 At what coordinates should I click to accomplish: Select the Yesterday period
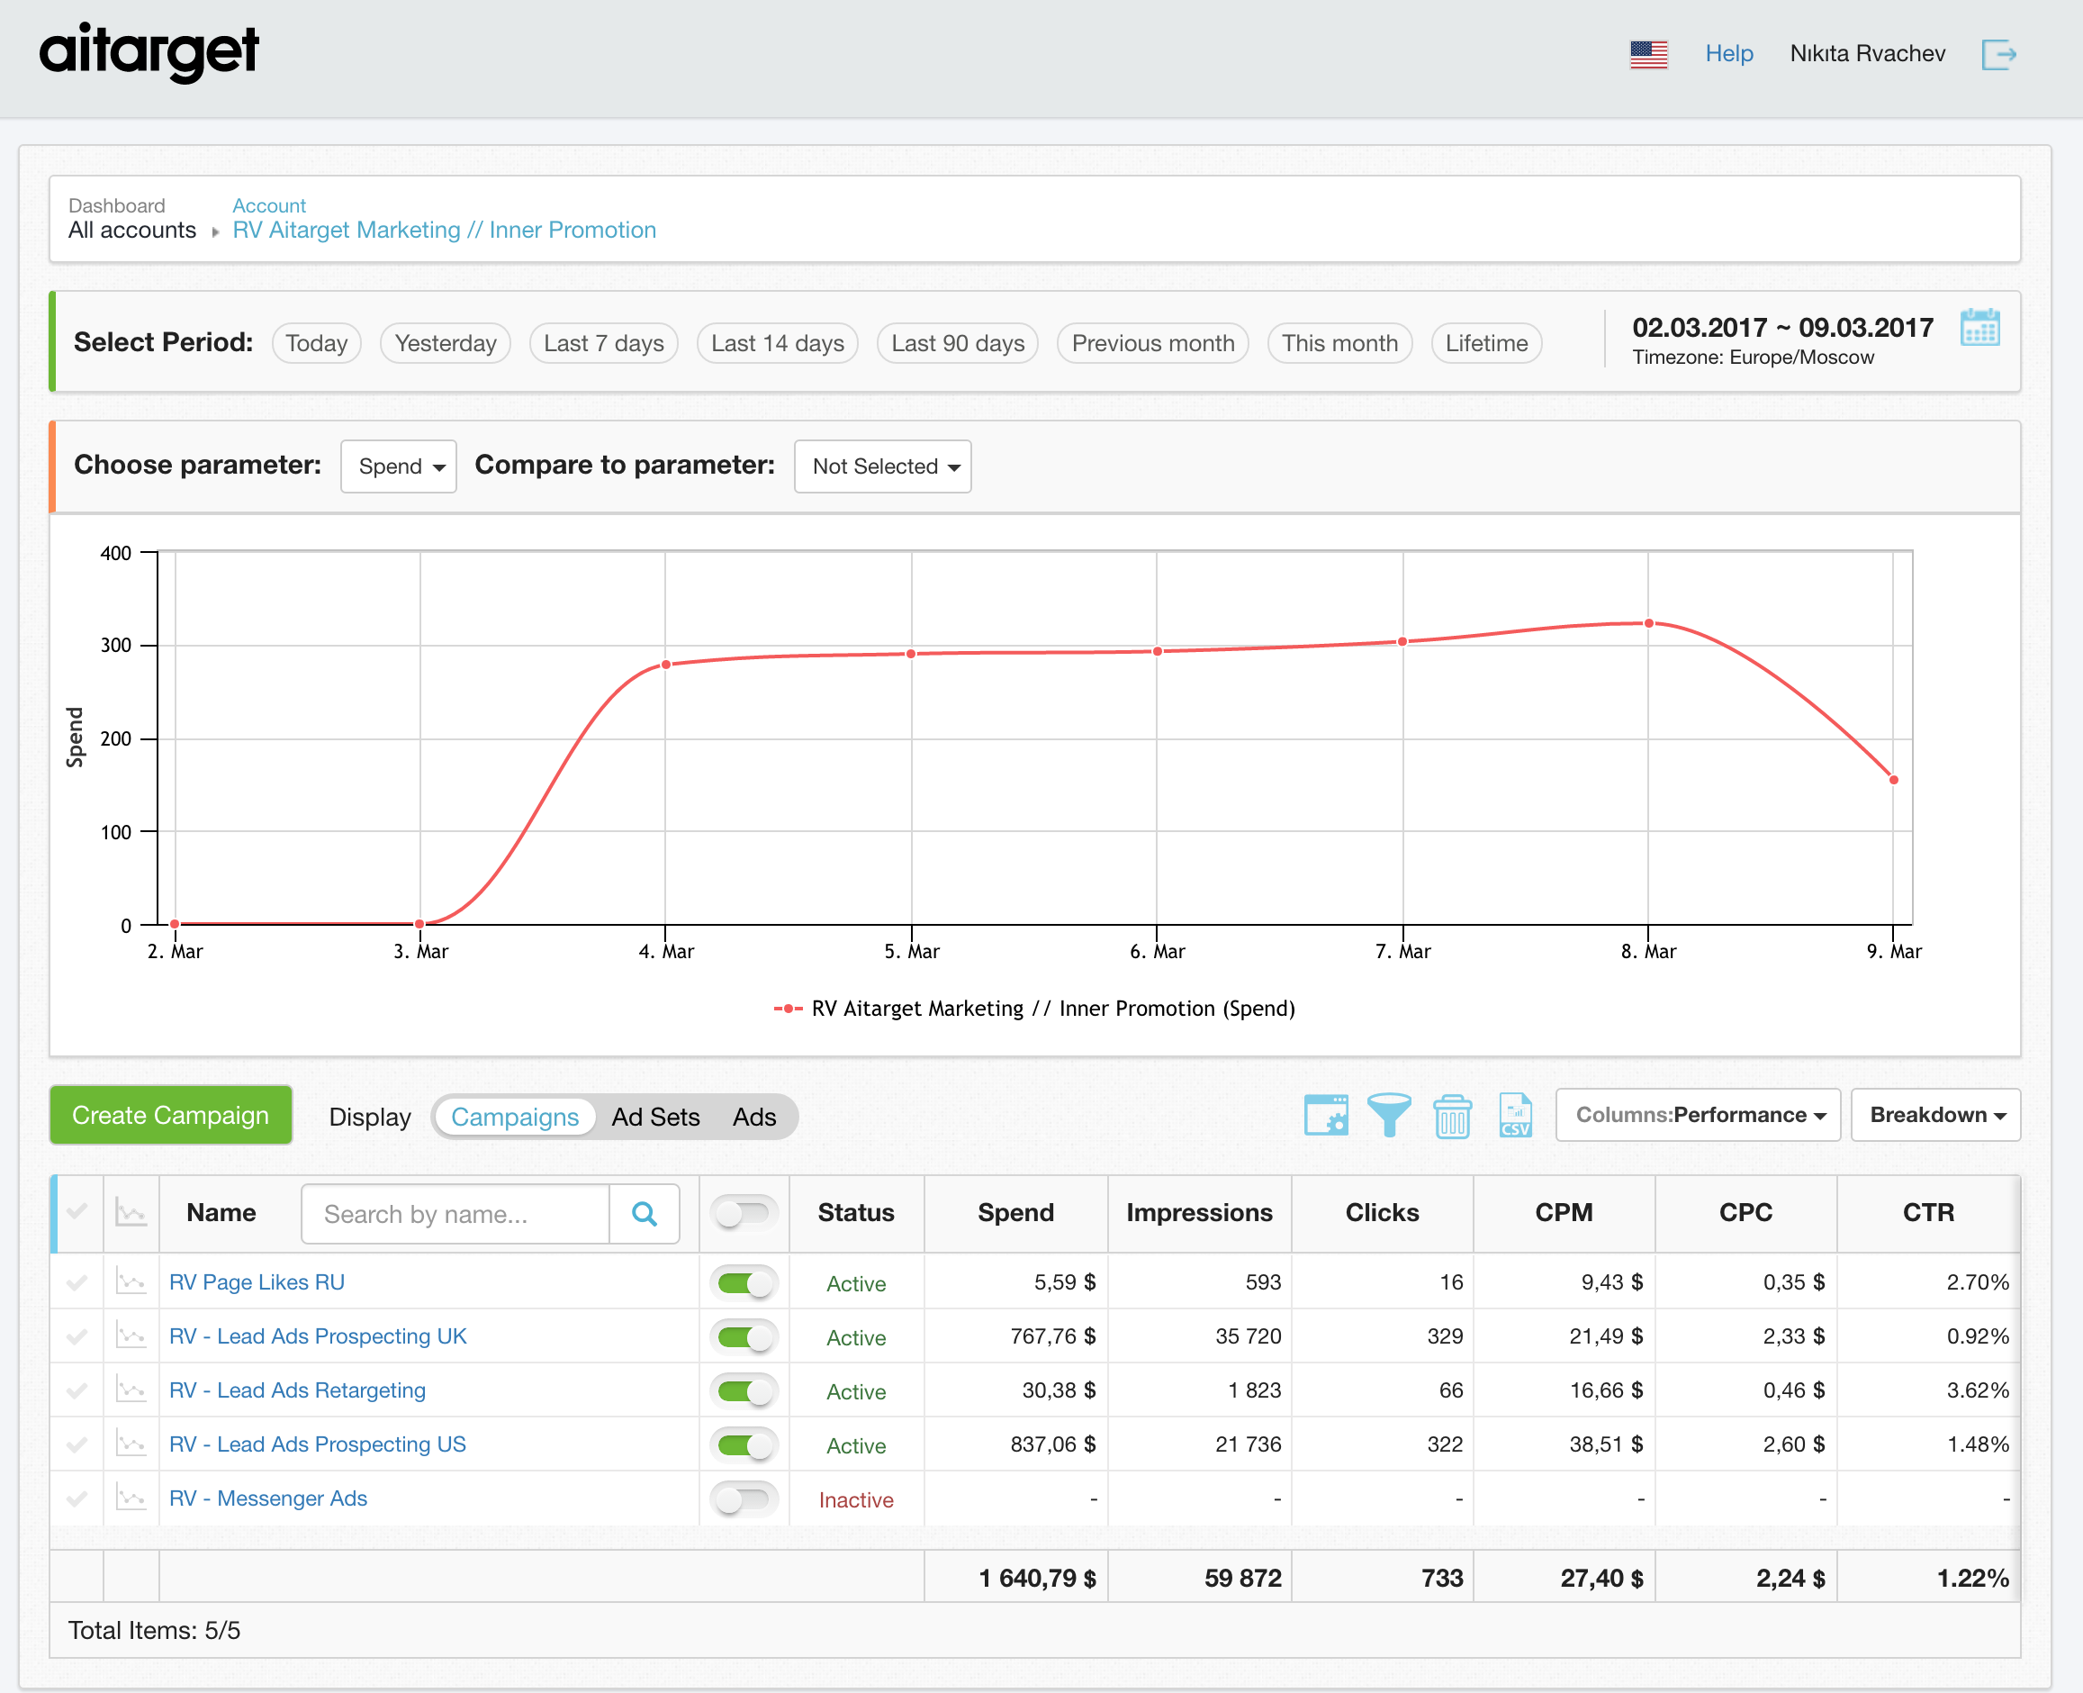[446, 343]
